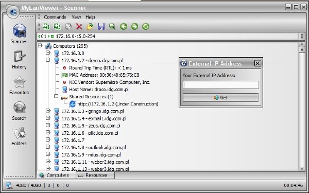The image size is (309, 193).
Task: Click the red X delete icon
Action: [x=79, y=26]
